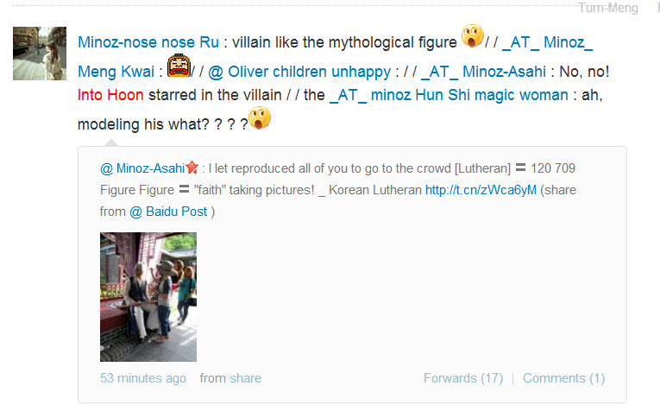Click the surprised emoji after 'mythological figure'
This screenshot has width=660, height=405.
point(472,36)
